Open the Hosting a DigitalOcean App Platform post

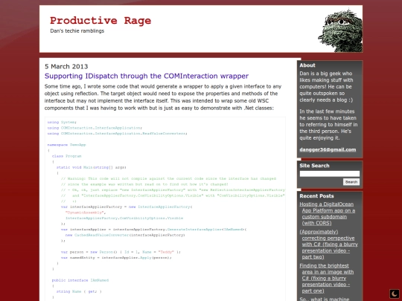[x=328, y=213]
